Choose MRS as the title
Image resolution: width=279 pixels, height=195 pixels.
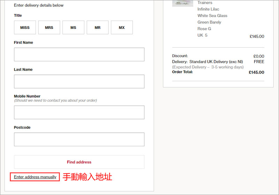[x=49, y=28]
